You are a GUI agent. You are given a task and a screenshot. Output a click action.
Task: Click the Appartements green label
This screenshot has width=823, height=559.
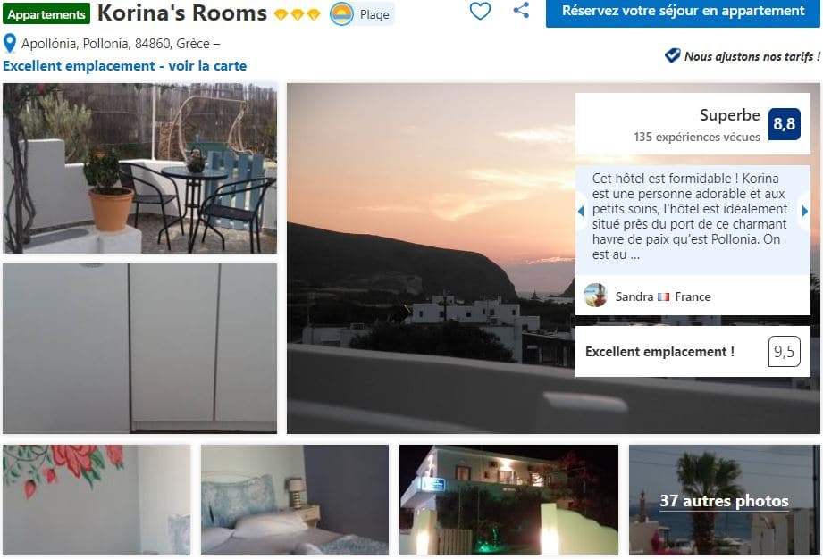(46, 14)
